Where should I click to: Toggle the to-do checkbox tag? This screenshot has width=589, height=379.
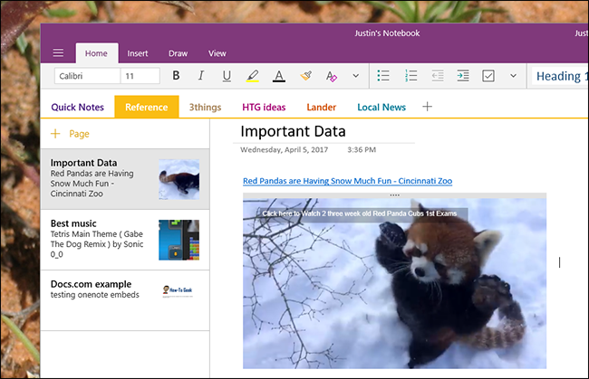click(488, 76)
